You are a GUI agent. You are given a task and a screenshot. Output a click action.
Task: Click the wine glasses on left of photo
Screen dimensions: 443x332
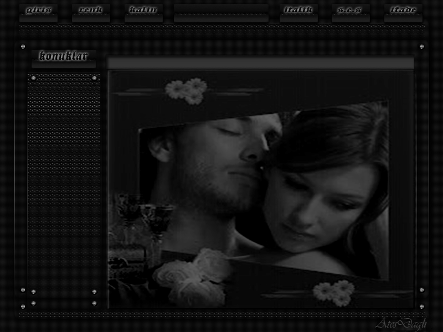coord(144,213)
